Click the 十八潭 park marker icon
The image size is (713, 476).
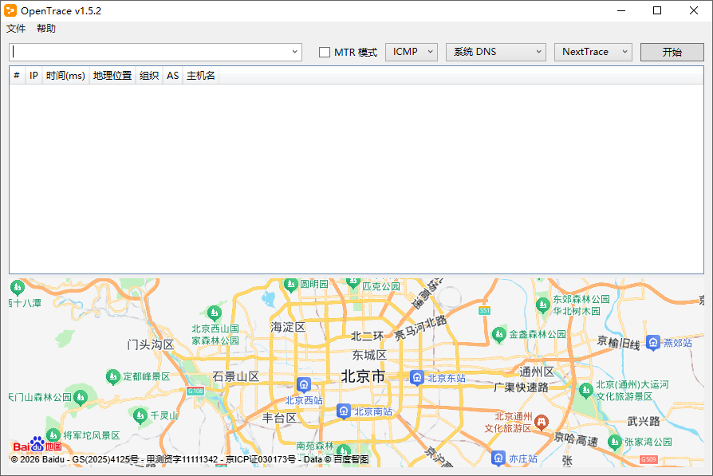coord(18,287)
